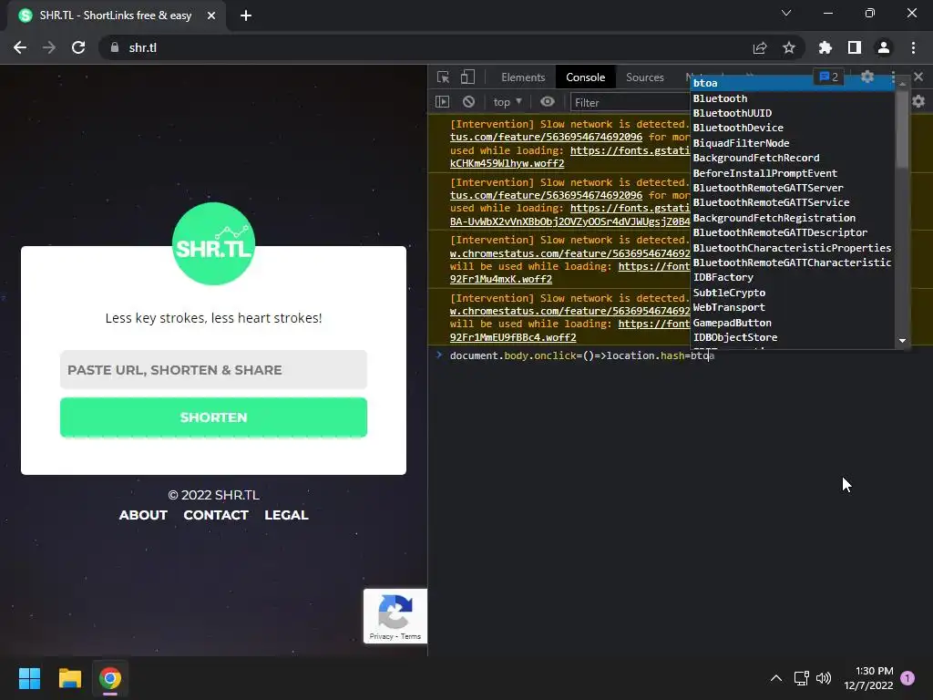Viewport: 933px width, 700px height.
Task: Click the PASTE URL input field
Action: pyautogui.click(x=213, y=370)
